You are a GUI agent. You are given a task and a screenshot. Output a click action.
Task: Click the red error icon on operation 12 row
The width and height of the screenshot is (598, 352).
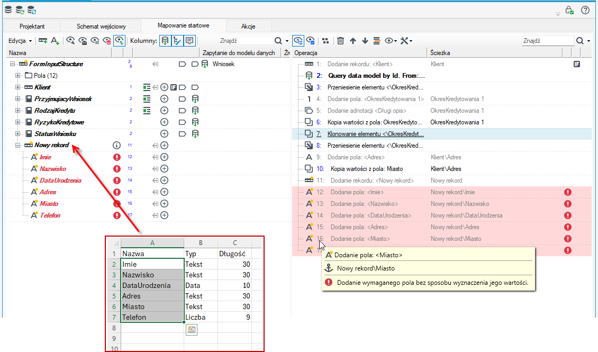pos(568,192)
